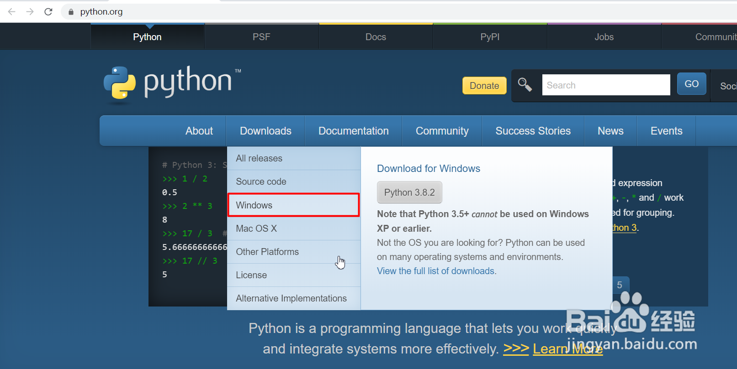Choose License in Downloads menu
The image size is (737, 369).
point(294,275)
